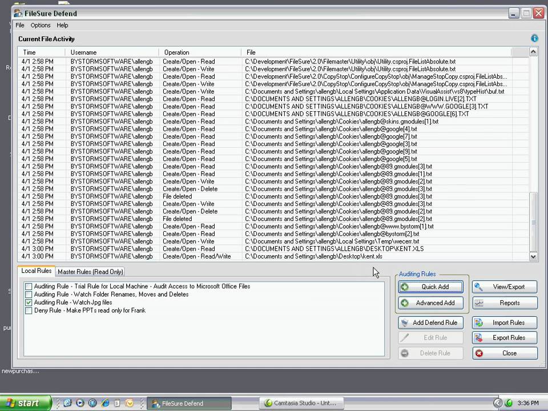Select the typeHist\buf.txt row
Viewport: 548px width, 411px height.
point(273,91)
